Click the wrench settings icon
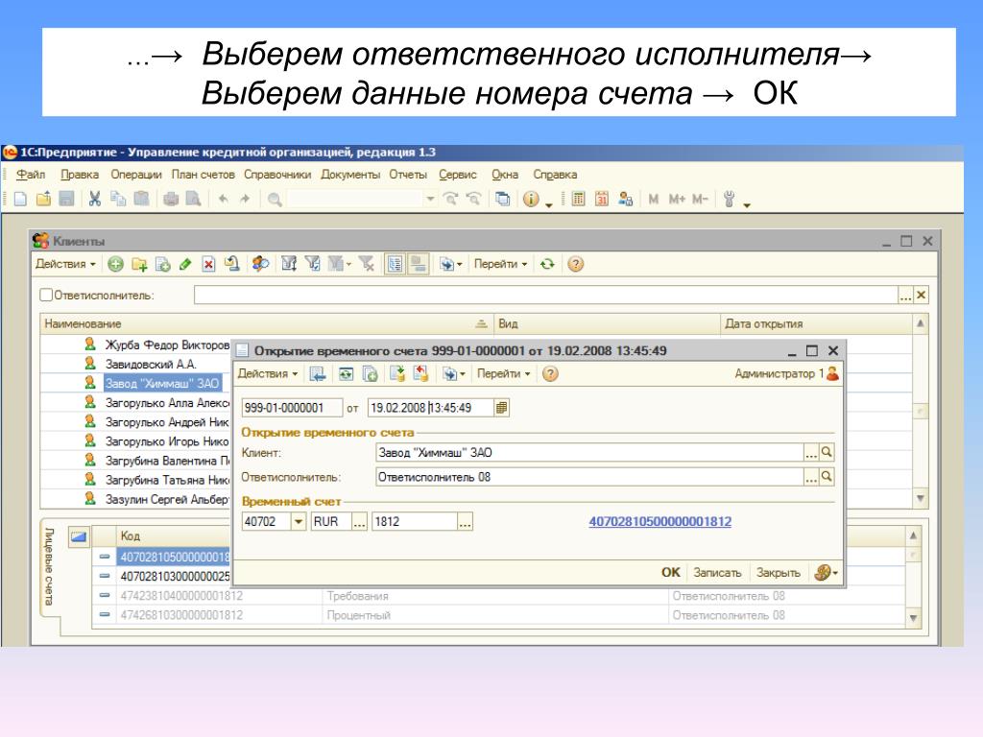The height and width of the screenshot is (737, 983). [730, 200]
